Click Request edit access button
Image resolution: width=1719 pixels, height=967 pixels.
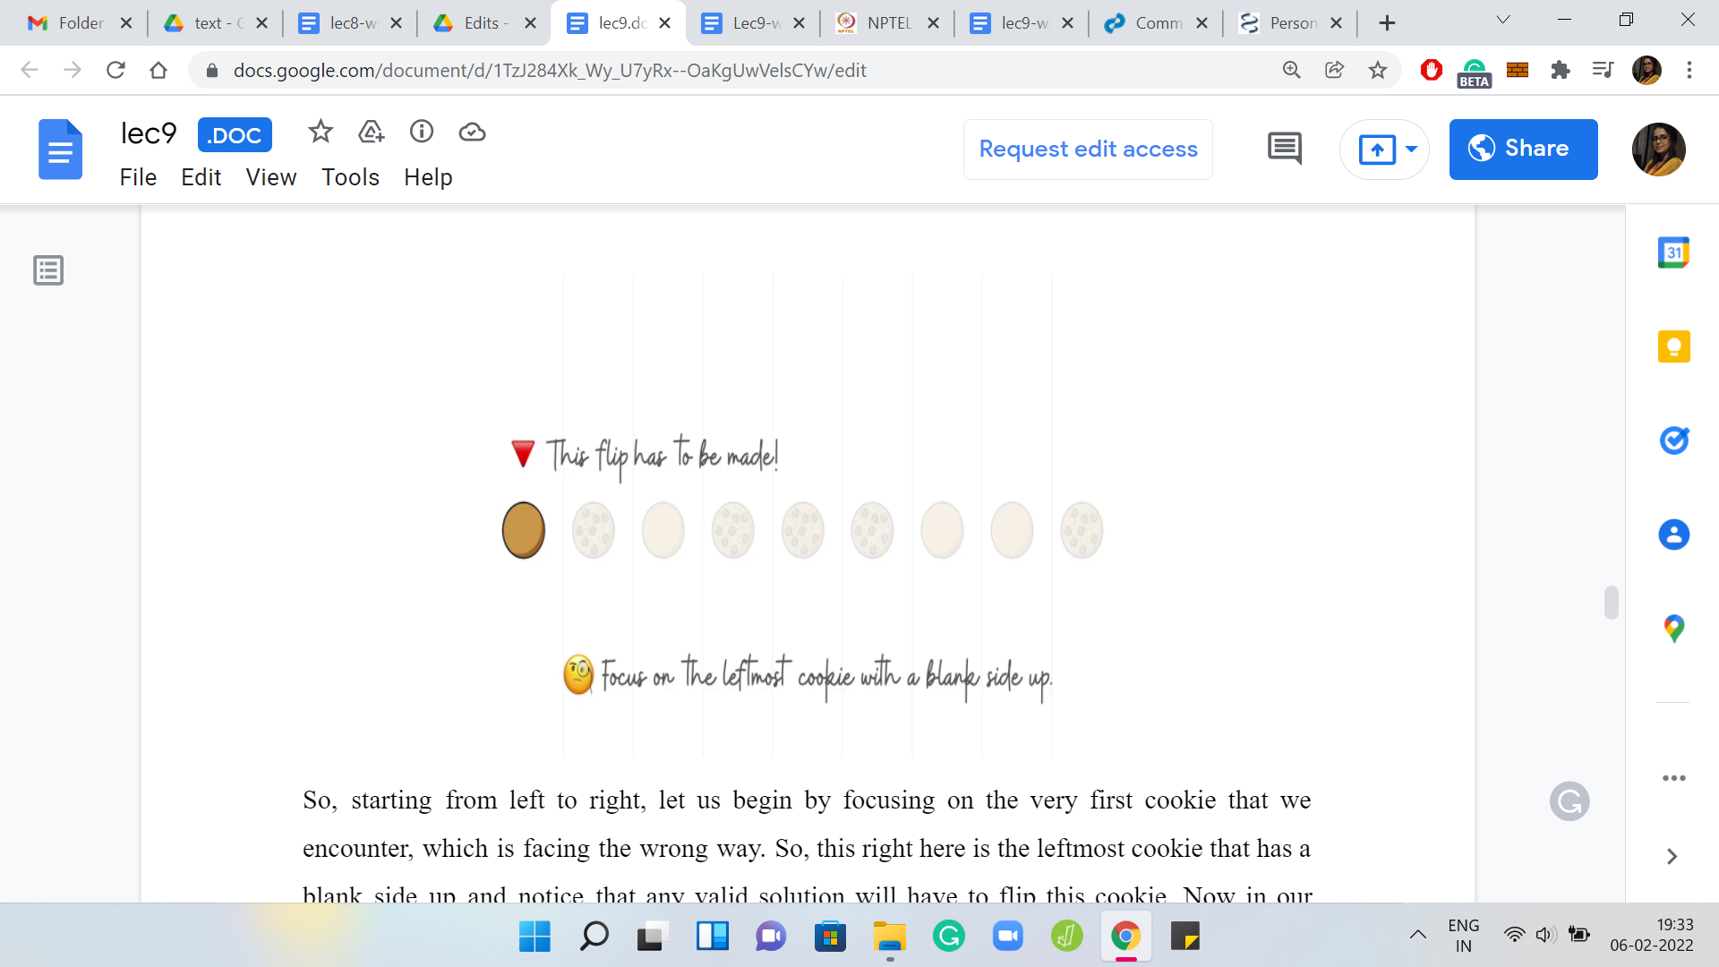[1088, 150]
